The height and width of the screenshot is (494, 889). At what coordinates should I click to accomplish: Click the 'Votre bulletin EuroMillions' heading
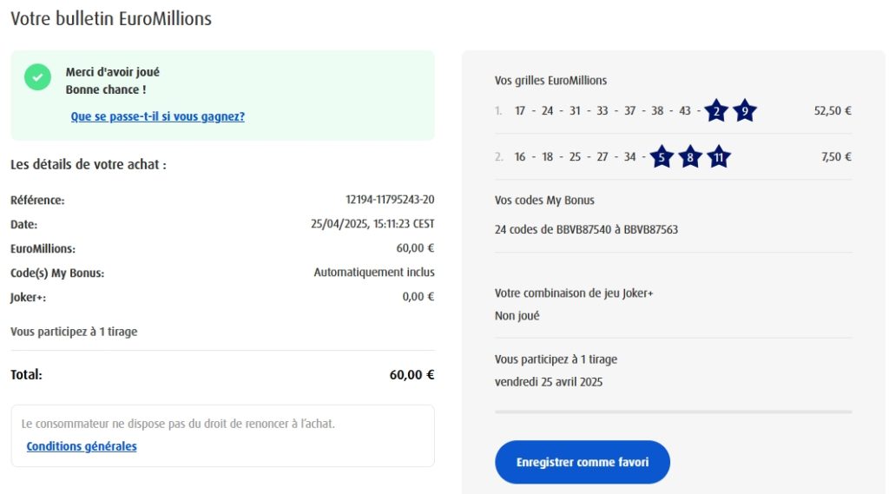pyautogui.click(x=111, y=18)
